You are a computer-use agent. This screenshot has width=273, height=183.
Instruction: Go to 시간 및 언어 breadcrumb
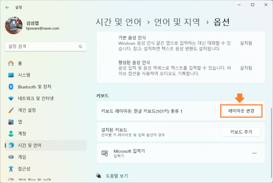tap(118, 22)
